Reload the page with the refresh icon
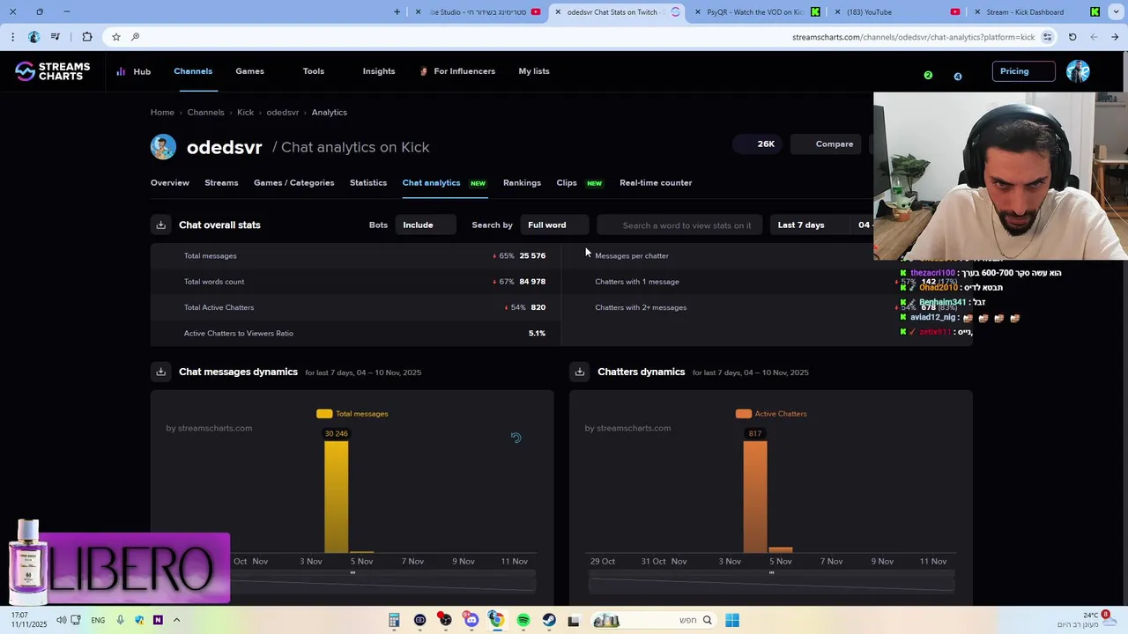 pyautogui.click(x=1072, y=37)
